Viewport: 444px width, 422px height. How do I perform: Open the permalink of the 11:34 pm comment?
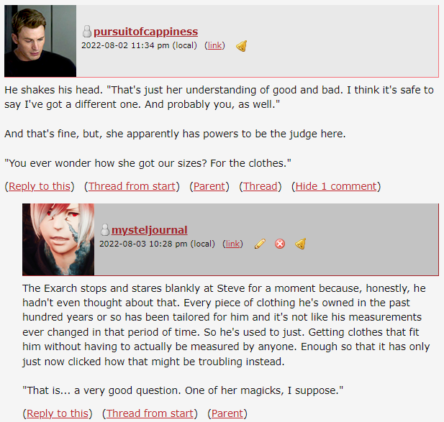tap(214, 45)
